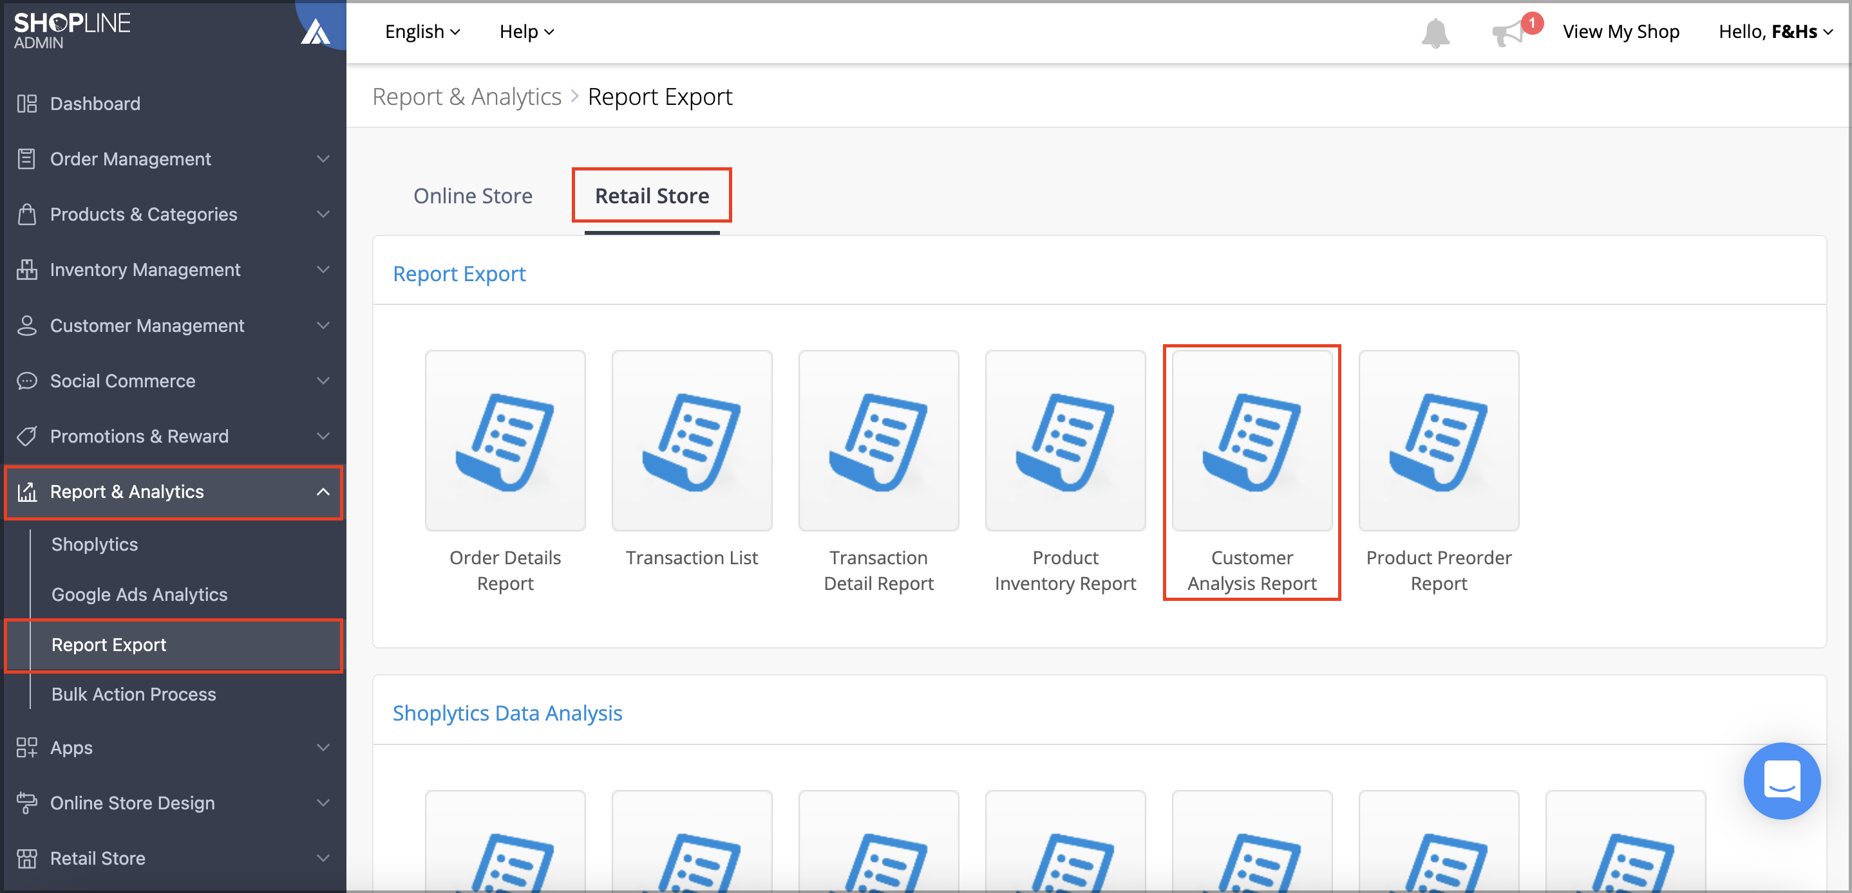Screen dimensions: 1852x893
Task: Click the Inventory Management boxes icon
Action: coord(26,270)
